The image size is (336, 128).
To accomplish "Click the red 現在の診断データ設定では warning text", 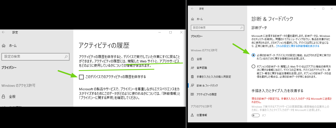I will point(291,100).
